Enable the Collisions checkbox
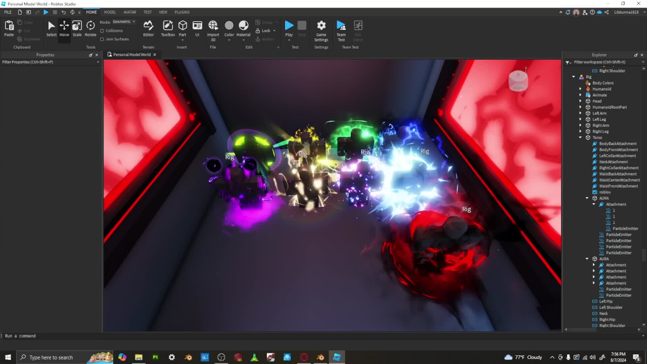Viewport: 647px width, 364px height. pyautogui.click(x=102, y=30)
